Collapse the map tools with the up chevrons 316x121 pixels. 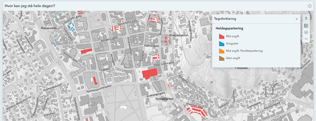pos(306,18)
